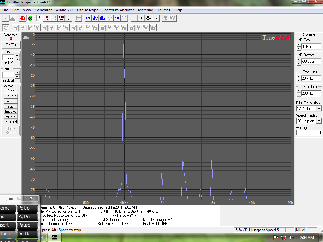Open the Generator menu
The image size is (323, 242).
pyautogui.click(x=44, y=10)
